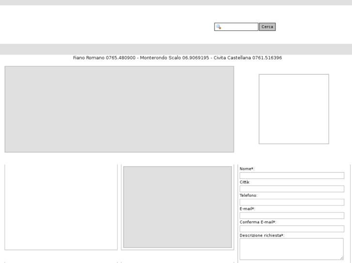Click the Descrizione richiesta text area
The height and width of the screenshot is (263, 352).
pyautogui.click(x=291, y=249)
